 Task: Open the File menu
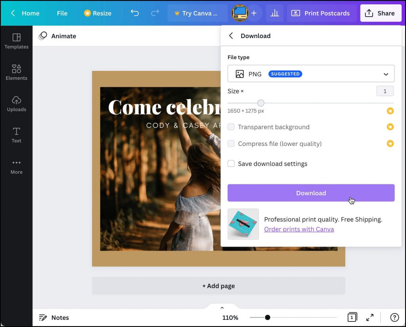[x=62, y=13]
